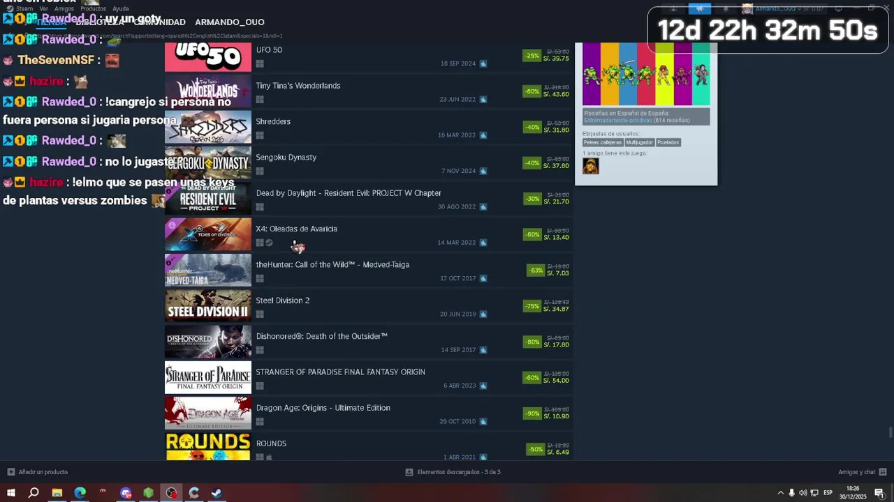Click the microphone icon in system tray
This screenshot has width=894, height=502.
pyautogui.click(x=791, y=493)
